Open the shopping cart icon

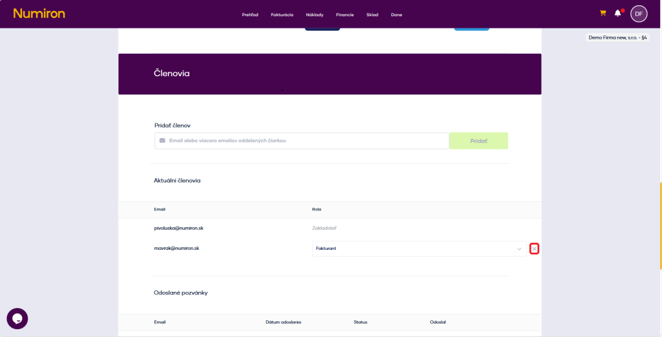click(x=603, y=13)
